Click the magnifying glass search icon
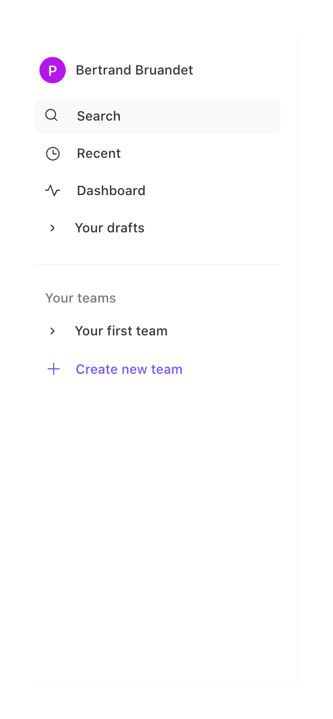The height and width of the screenshot is (719, 333). pos(51,116)
